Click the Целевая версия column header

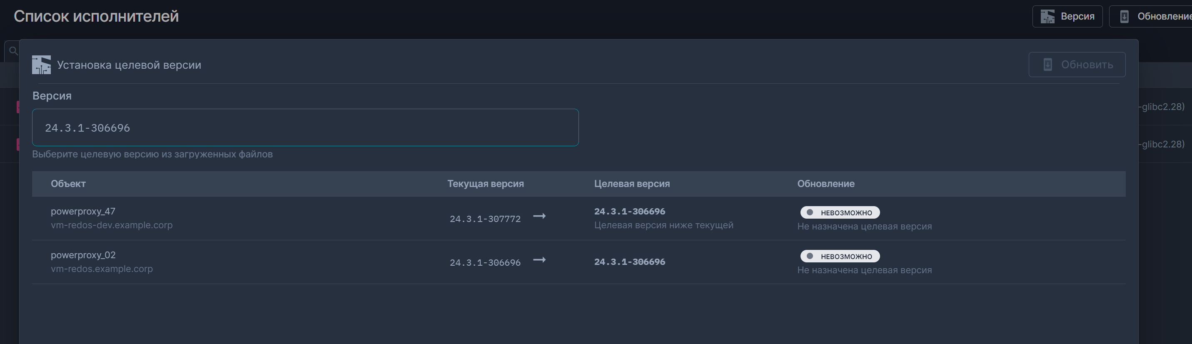[x=632, y=184]
